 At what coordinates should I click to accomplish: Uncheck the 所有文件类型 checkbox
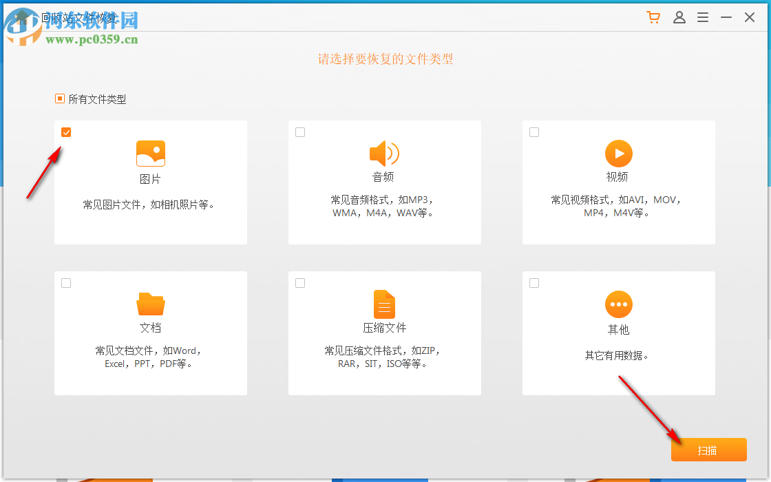[x=59, y=98]
